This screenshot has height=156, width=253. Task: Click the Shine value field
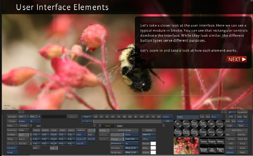coord(149,134)
